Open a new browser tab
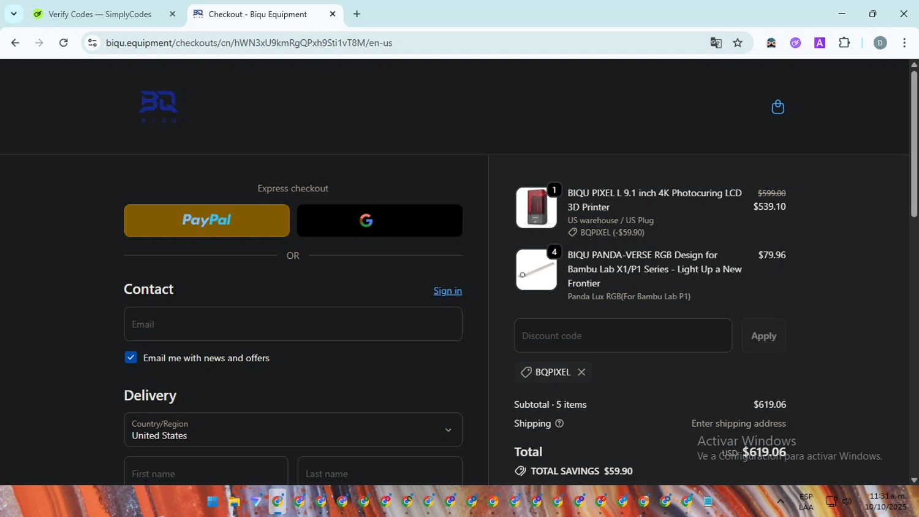 [x=357, y=14]
